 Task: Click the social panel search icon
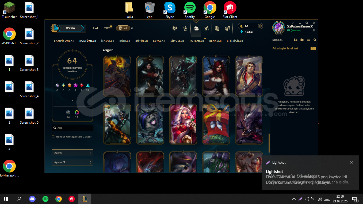[x=315, y=40]
